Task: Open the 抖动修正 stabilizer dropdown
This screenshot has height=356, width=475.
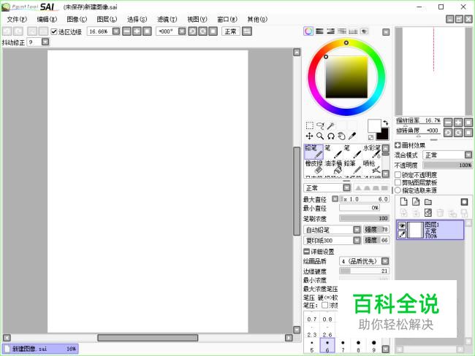Action: [45, 42]
